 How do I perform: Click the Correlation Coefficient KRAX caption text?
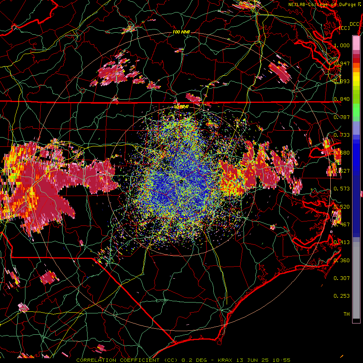[183, 360]
